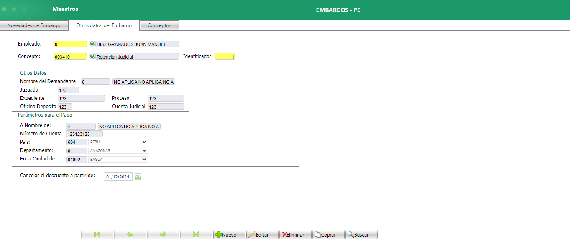Click the Copiar button
Screen dimensions: 570x247
click(x=328, y=234)
